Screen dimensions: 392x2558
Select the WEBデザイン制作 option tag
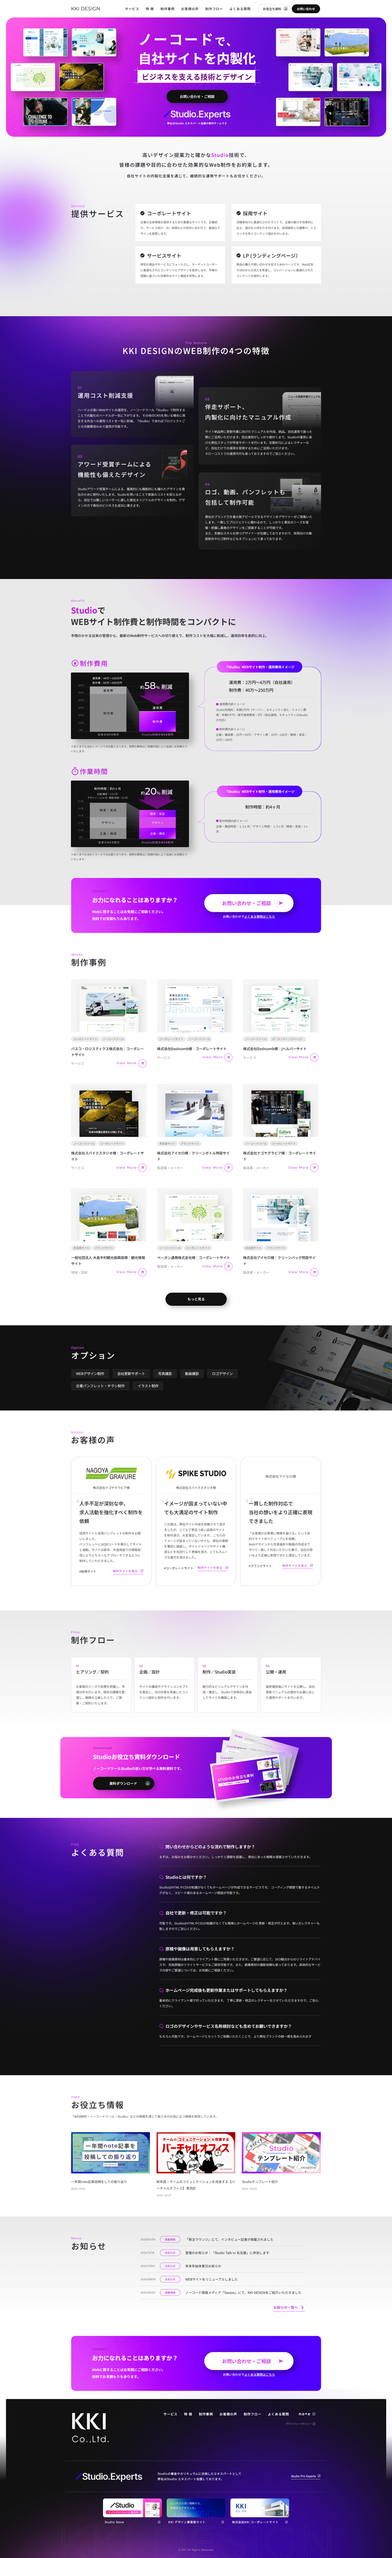point(90,1373)
